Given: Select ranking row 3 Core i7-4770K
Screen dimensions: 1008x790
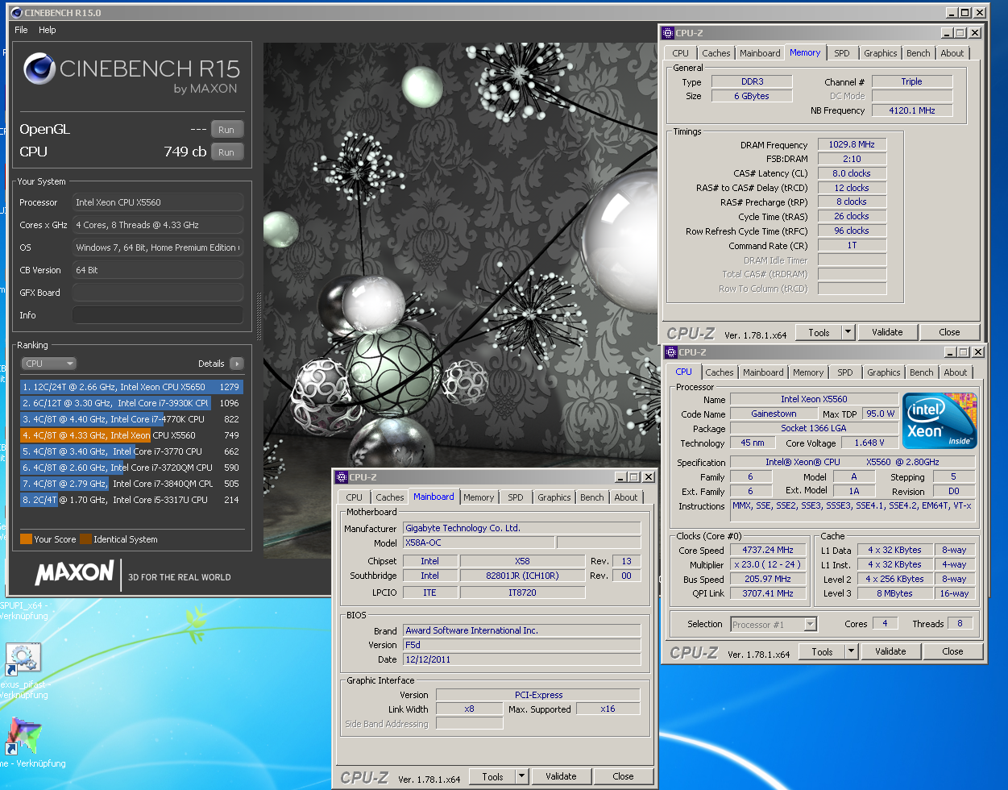Looking at the screenshot, I should coord(131,419).
